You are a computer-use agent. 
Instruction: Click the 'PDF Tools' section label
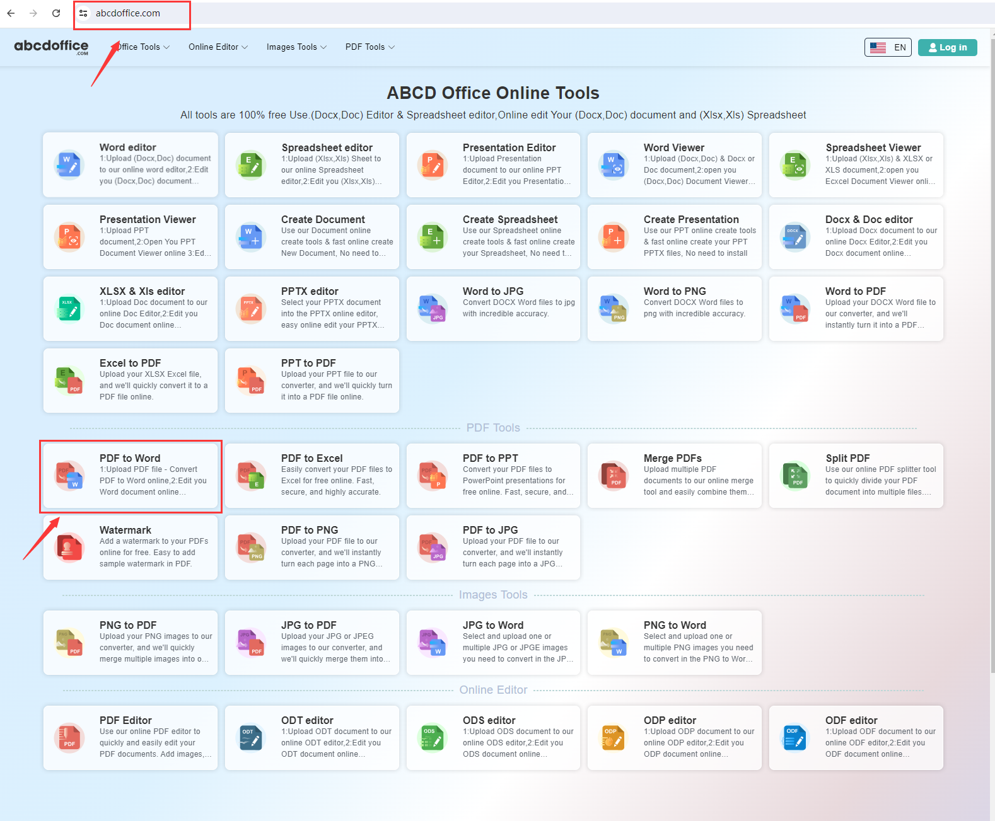coord(493,428)
